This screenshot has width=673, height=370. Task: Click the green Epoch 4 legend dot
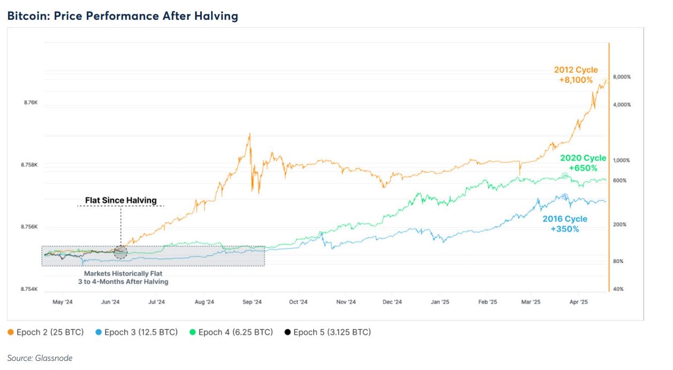point(193,333)
